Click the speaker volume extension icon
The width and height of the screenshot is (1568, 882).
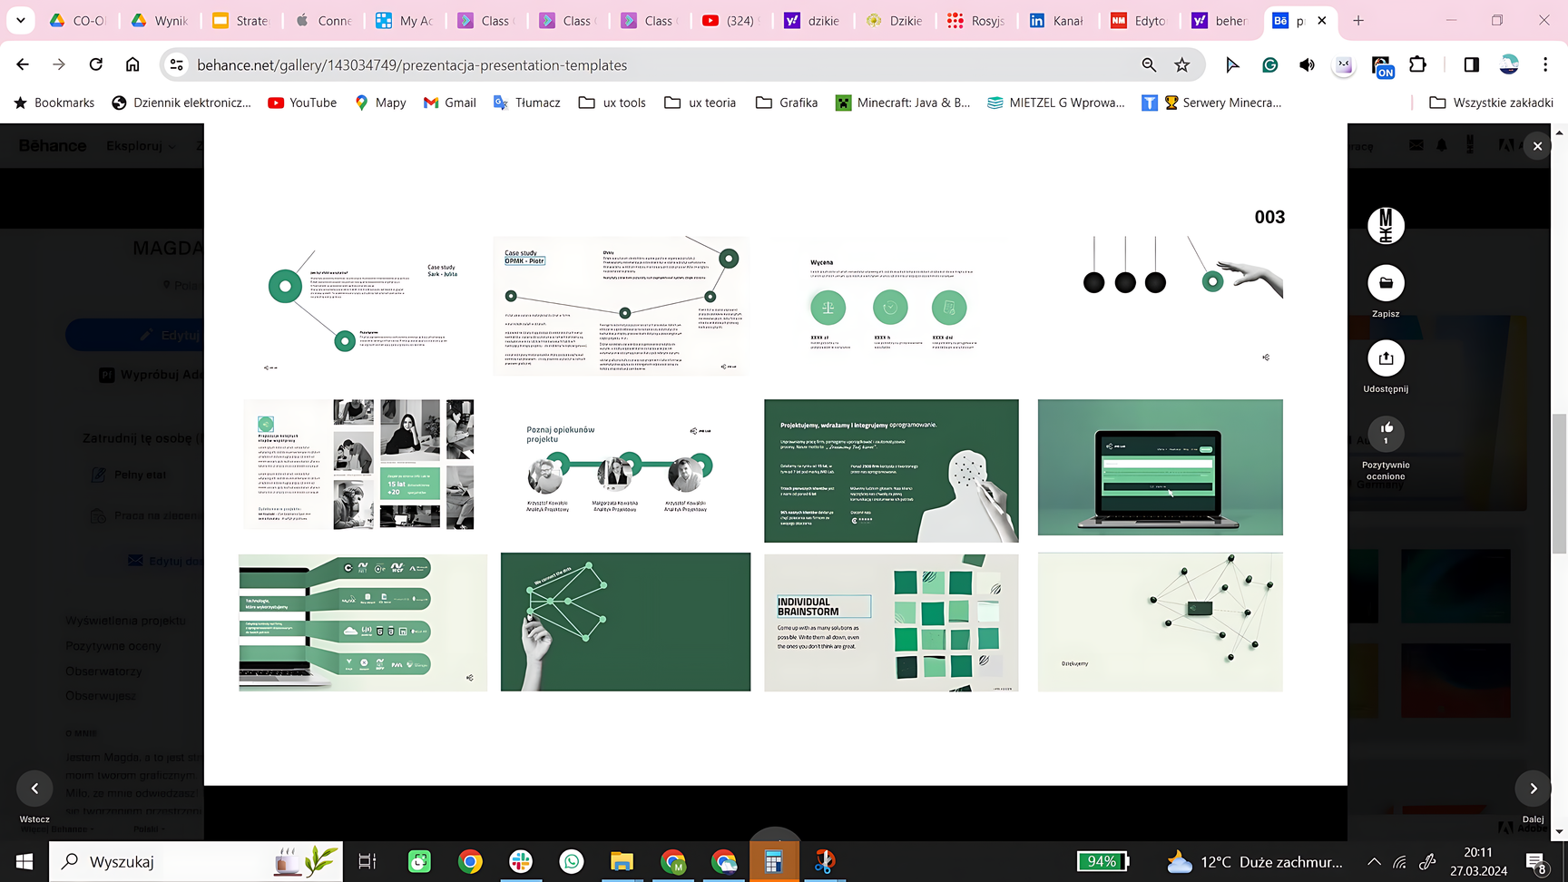[1307, 64]
